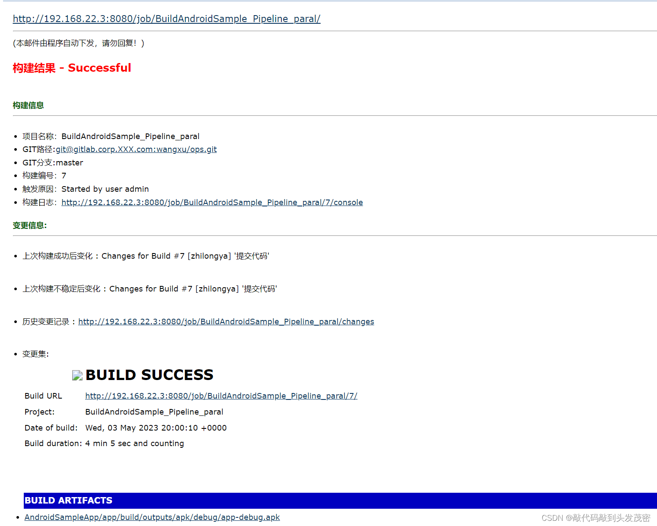
Task: Click the date 'Wed, 03 May 2023 20:00:10 +0000'
Action: [x=156, y=428]
